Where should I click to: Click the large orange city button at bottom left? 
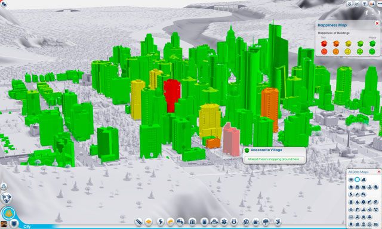tap(8, 213)
